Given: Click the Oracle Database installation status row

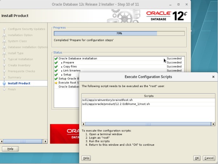Looking at the screenshot, I should [x=119, y=58].
